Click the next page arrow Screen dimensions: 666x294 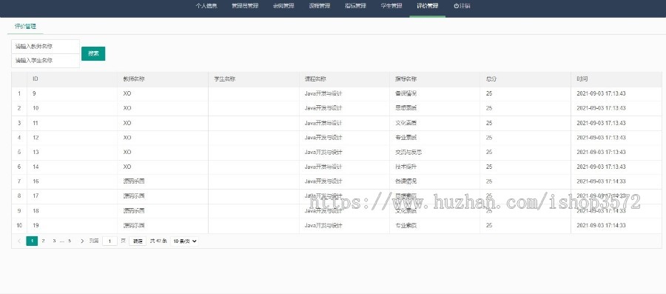point(82,241)
